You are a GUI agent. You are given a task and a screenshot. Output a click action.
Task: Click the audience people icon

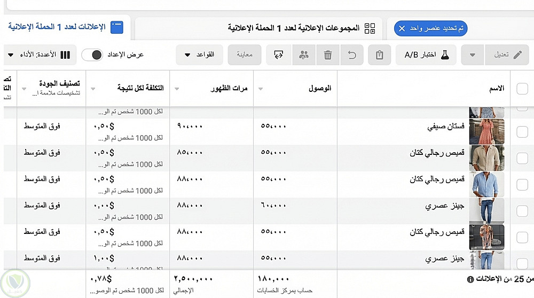304,55
